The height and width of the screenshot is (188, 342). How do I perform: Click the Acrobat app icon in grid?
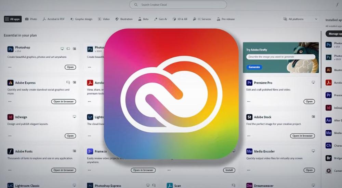[90, 83]
